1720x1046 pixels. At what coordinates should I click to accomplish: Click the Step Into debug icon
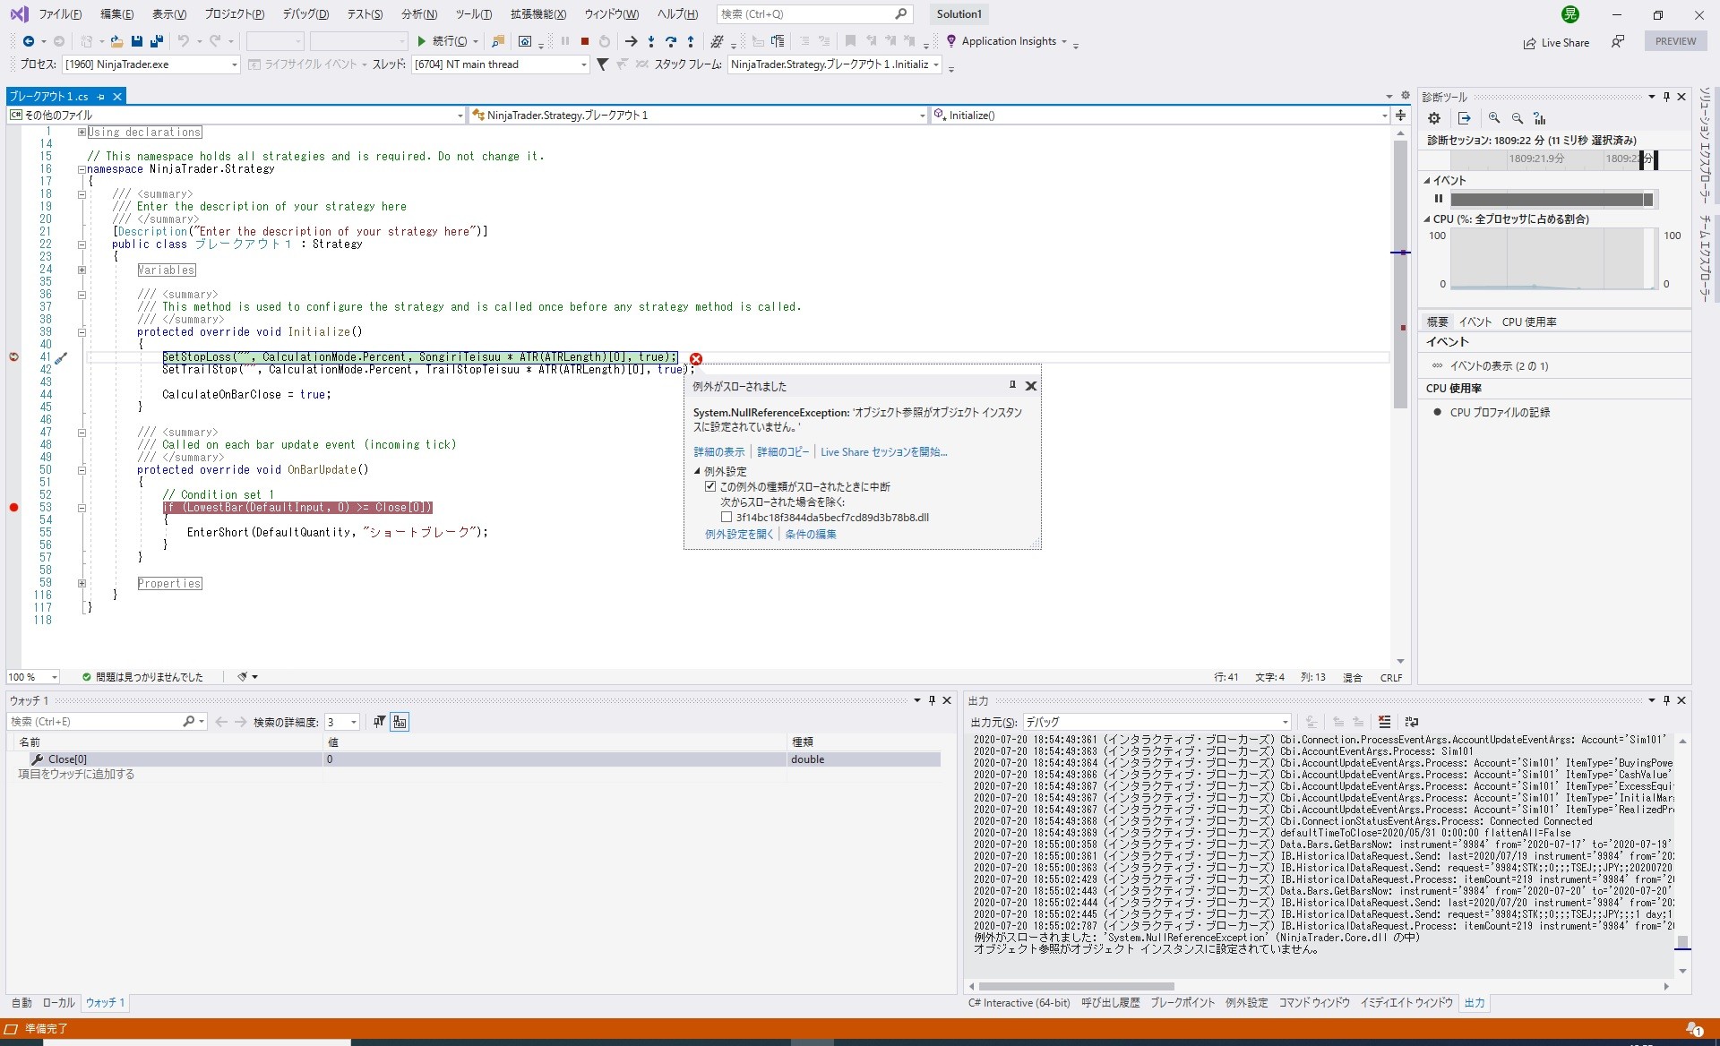651,41
